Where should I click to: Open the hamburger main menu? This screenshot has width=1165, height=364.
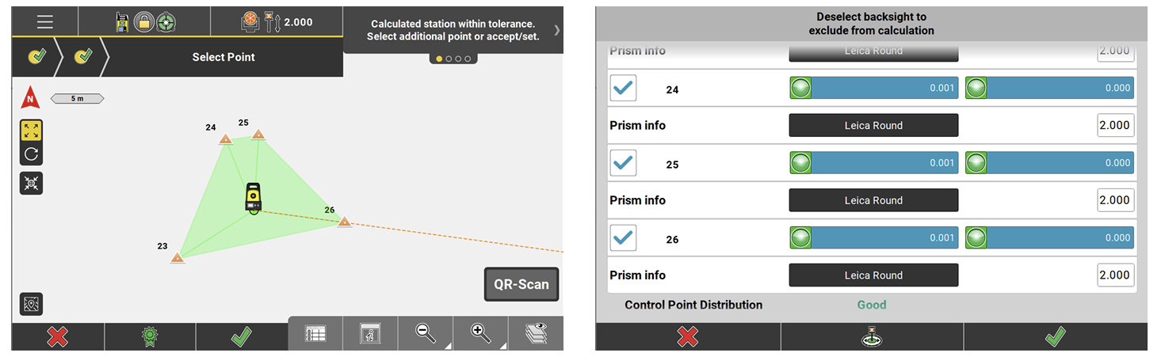pos(44,22)
